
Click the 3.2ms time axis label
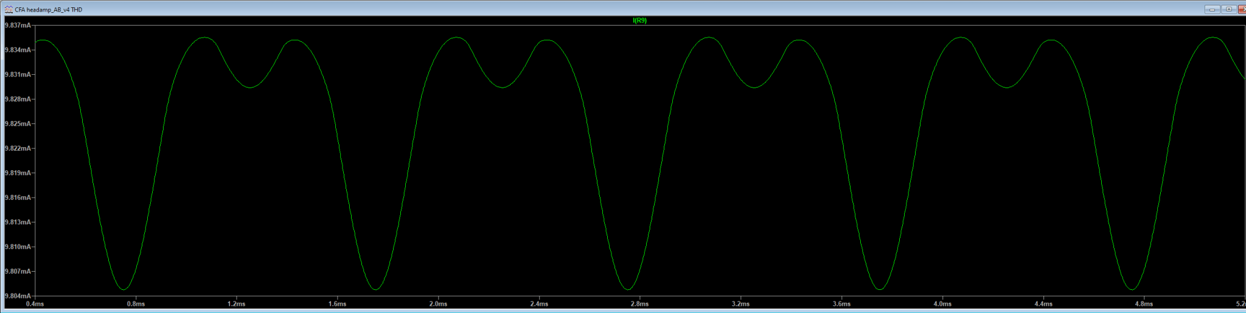741,304
